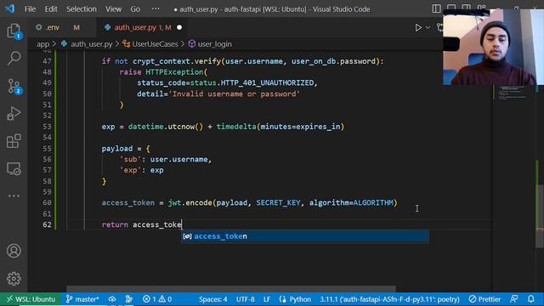Screen dimensions: 544x306
Task: Click the user_login breadcrumb
Action: pyautogui.click(x=214, y=44)
